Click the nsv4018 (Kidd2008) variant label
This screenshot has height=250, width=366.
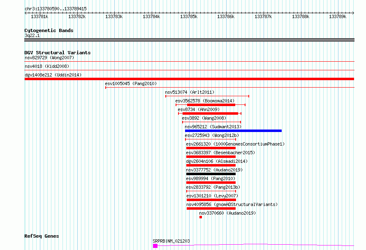[x=47, y=66]
